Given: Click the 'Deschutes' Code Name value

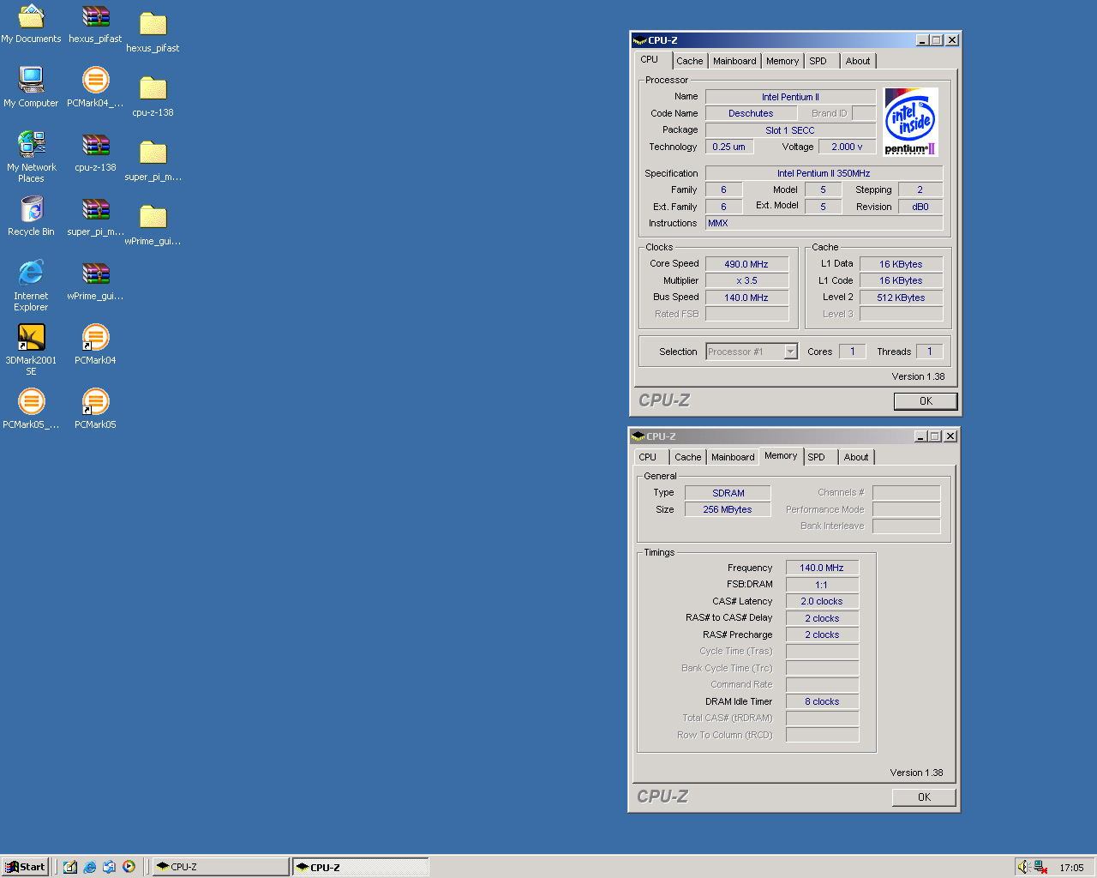Looking at the screenshot, I should pyautogui.click(x=751, y=113).
